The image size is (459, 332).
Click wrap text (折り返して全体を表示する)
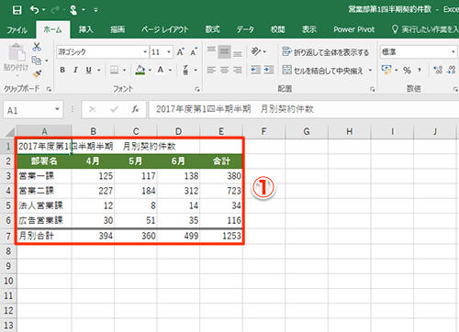[326, 52]
